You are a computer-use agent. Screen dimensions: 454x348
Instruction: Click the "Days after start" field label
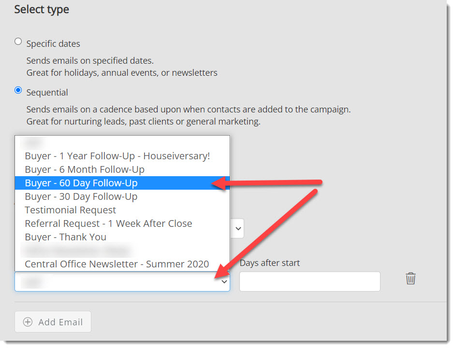pyautogui.click(x=270, y=263)
